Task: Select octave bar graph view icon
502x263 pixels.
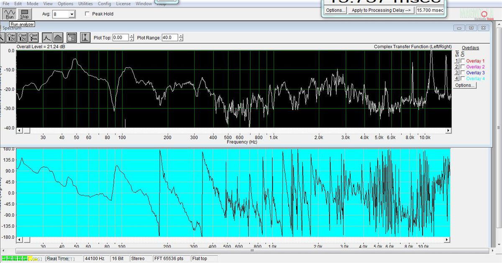Action: (58, 38)
